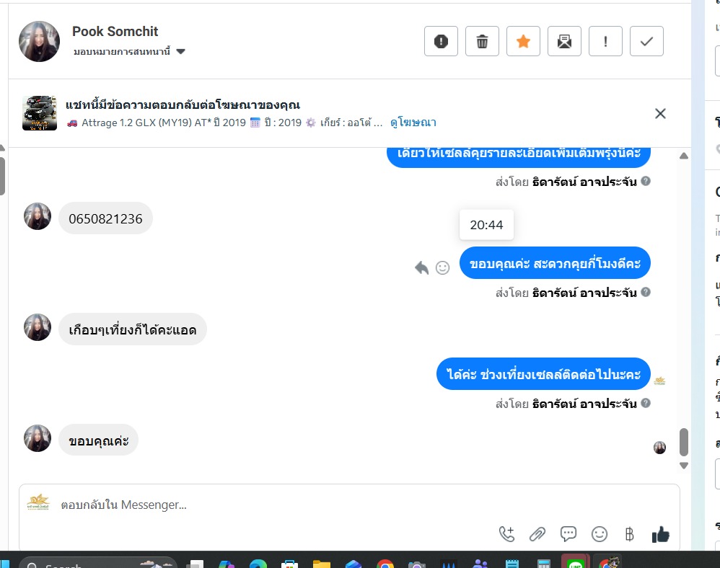Attach a file with paperclip icon

[537, 534]
